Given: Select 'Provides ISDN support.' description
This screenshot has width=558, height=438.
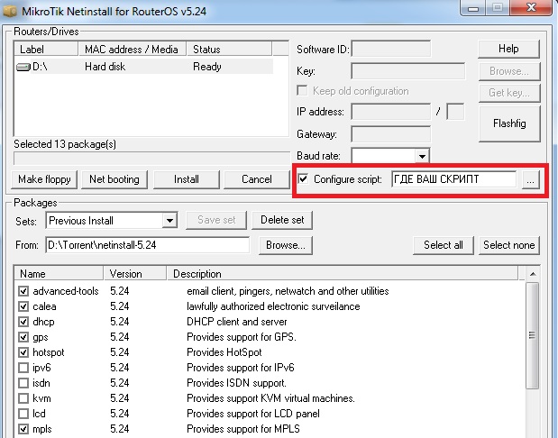Looking at the screenshot, I should click(x=237, y=383).
